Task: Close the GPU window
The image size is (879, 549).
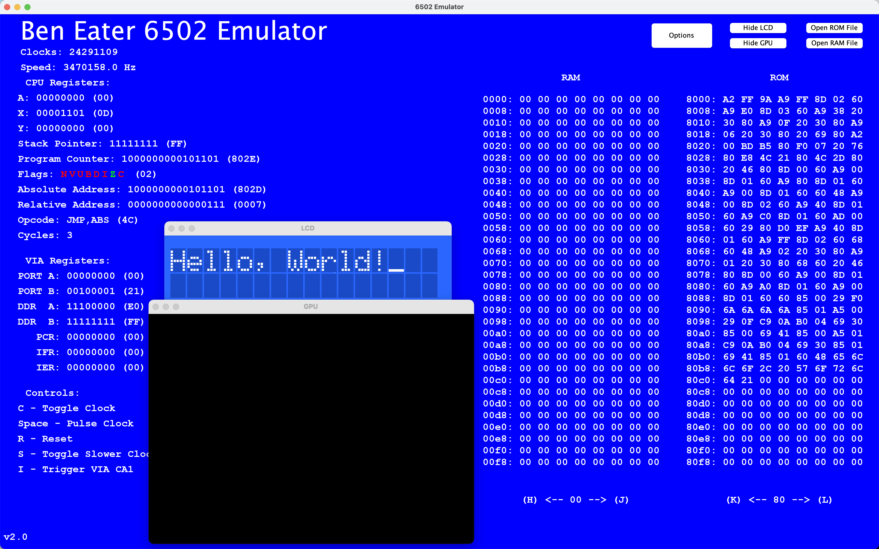Action: point(156,307)
